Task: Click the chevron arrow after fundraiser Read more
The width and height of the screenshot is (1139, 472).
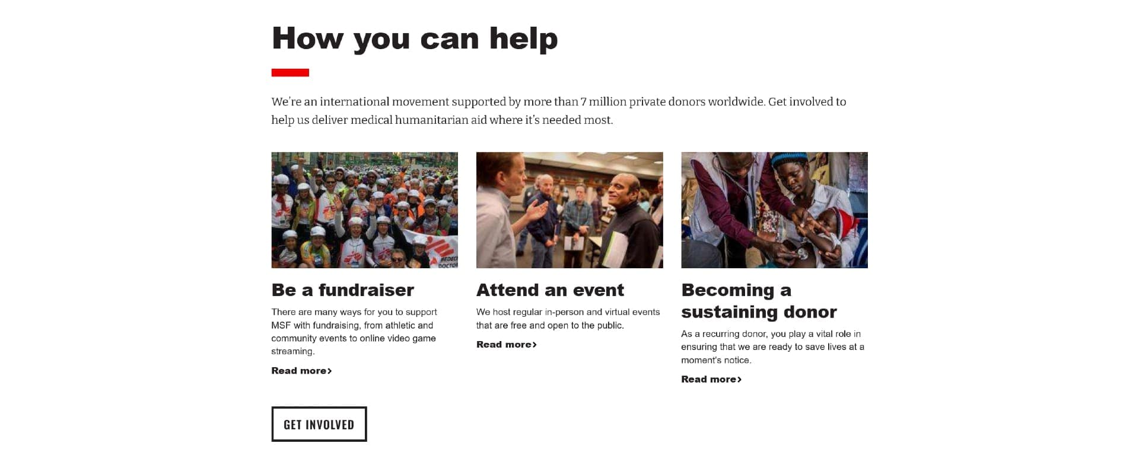Action: click(x=330, y=371)
